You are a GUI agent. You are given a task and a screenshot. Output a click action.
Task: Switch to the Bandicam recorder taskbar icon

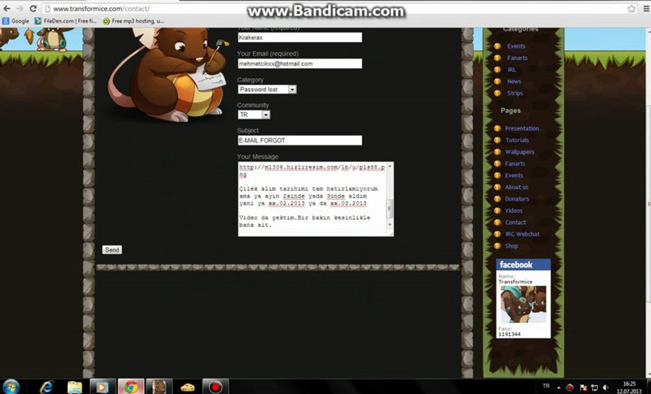[215, 386]
